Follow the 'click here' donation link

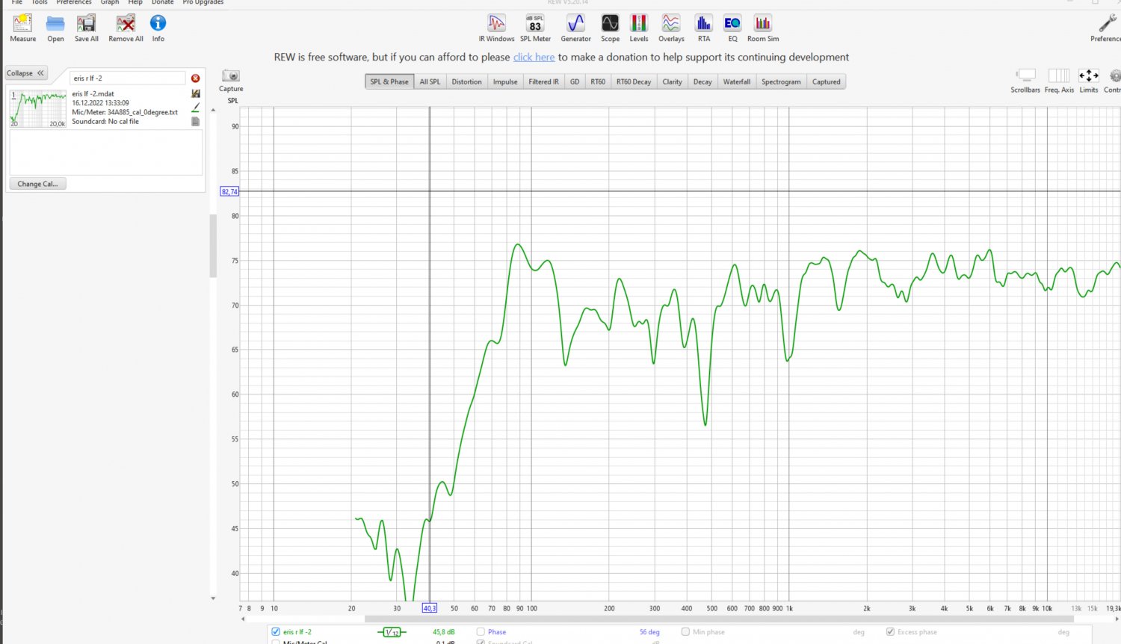[534, 58]
